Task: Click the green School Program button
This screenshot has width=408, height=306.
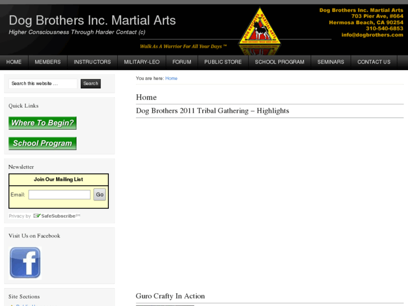Action: pos(43,143)
